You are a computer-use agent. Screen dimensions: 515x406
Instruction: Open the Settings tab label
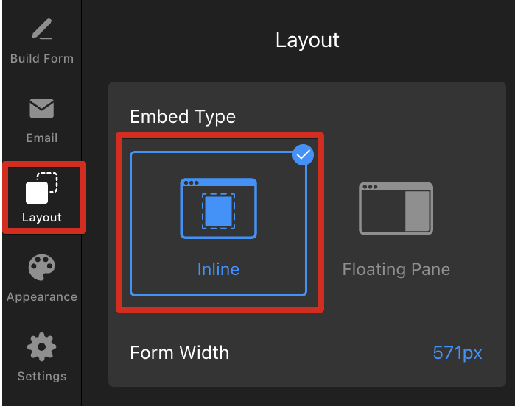[x=42, y=376]
